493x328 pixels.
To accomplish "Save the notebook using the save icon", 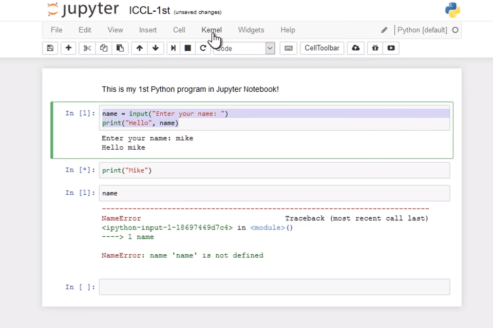I will pyautogui.click(x=50, y=48).
